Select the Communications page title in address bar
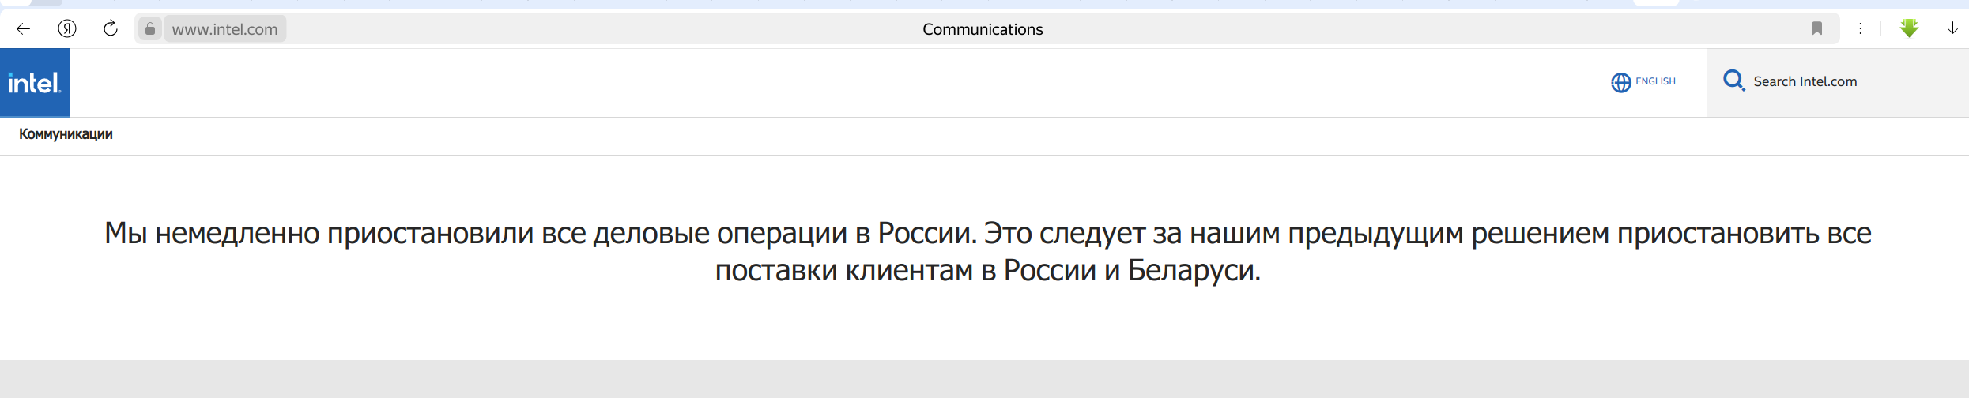The width and height of the screenshot is (1969, 398). pos(983,29)
